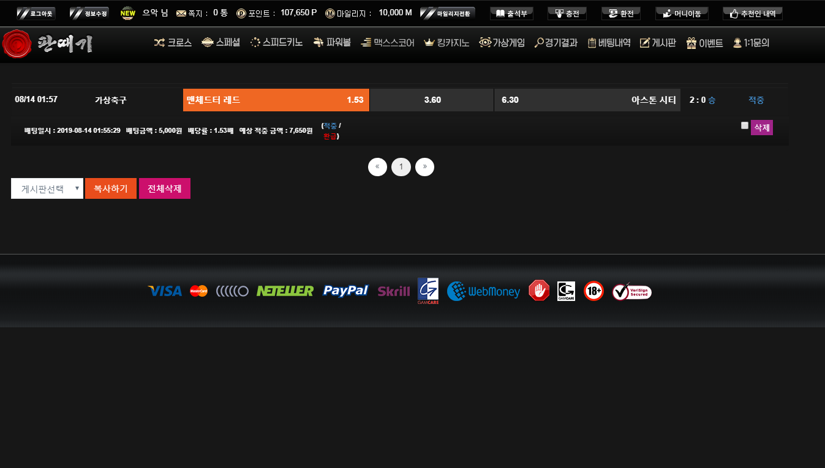This screenshot has width=825, height=468.
Task: Open the 출석부 attendance book icon
Action: pyautogui.click(x=500, y=13)
